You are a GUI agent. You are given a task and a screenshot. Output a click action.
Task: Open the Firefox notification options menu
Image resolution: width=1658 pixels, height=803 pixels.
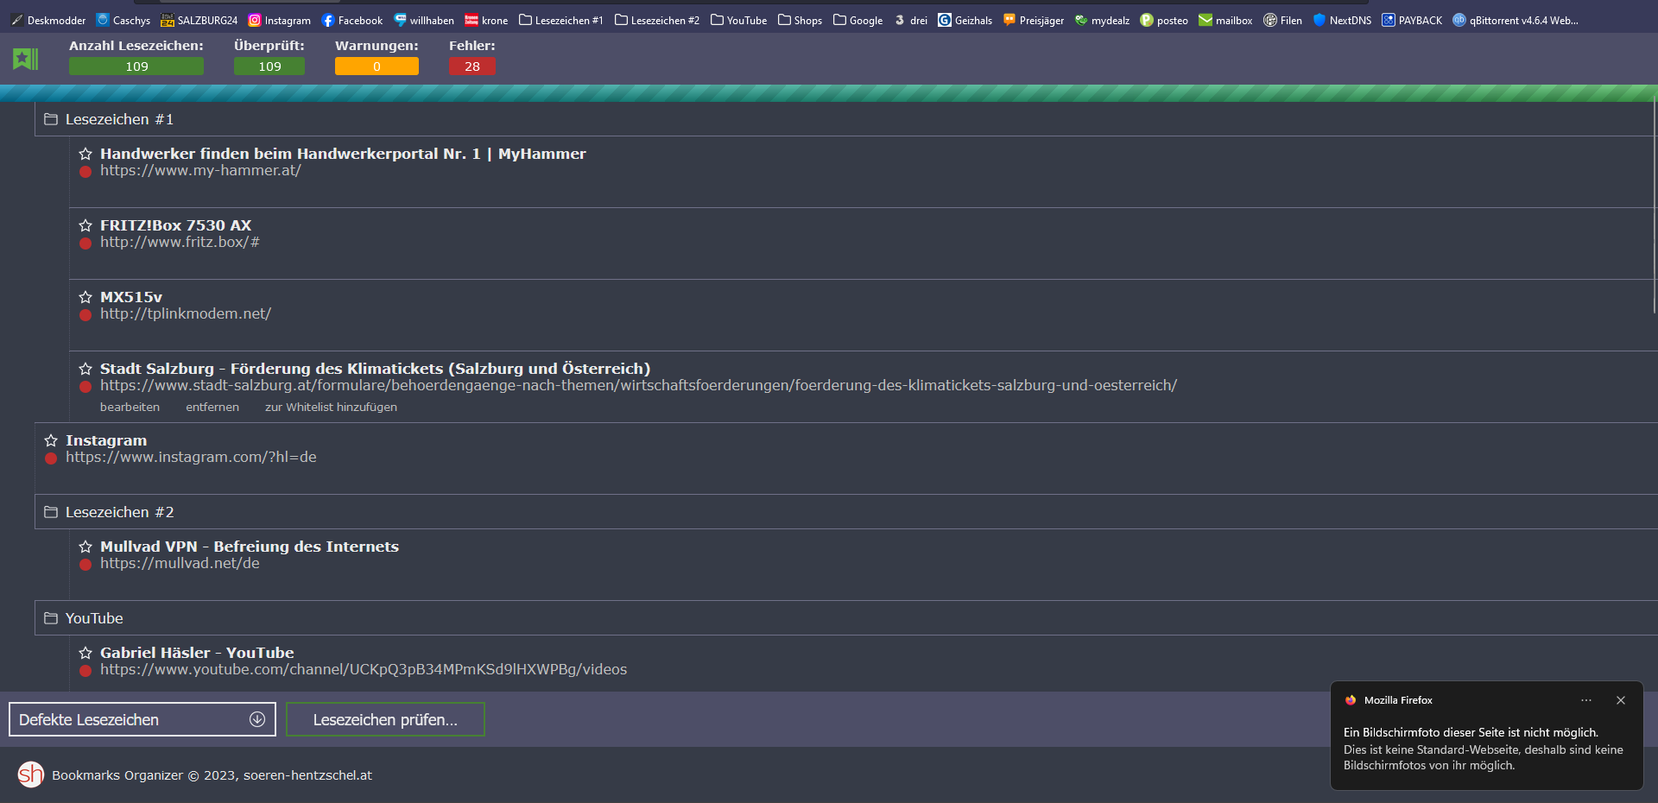coord(1586,700)
